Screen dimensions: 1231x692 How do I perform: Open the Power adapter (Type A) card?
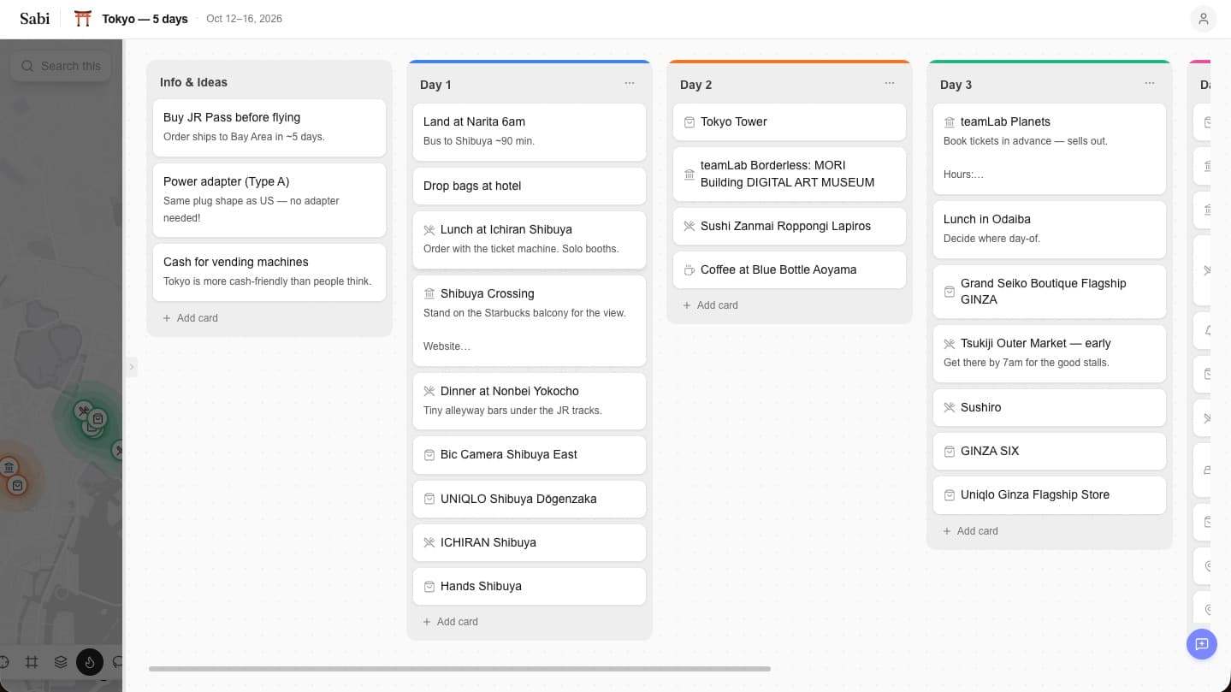pos(269,200)
